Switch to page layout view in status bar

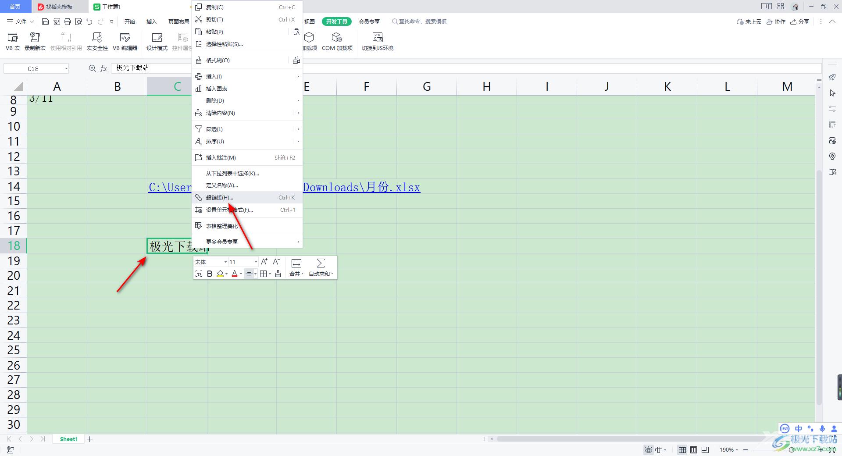coord(694,449)
